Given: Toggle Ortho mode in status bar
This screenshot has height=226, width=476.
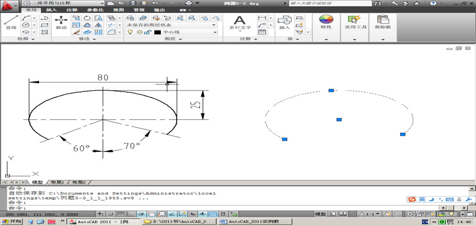Looking at the screenshot, I should click(131, 214).
